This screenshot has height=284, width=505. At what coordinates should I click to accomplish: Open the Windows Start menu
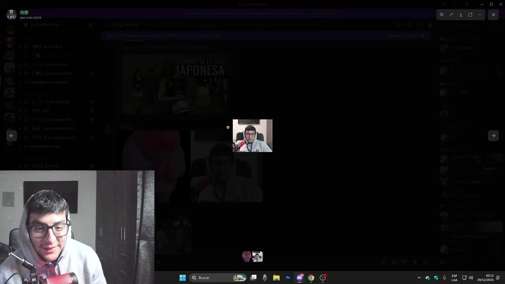(183, 278)
